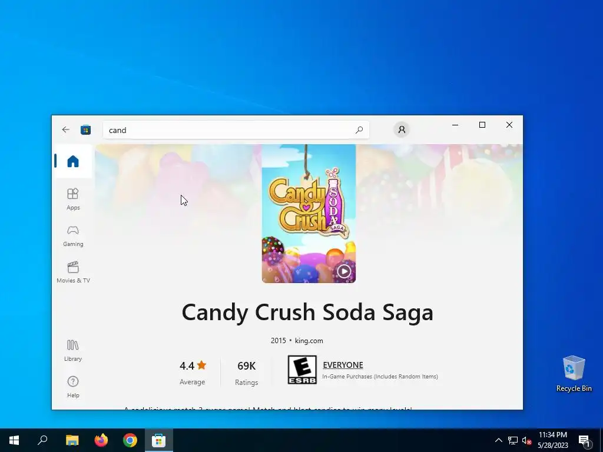
Task: Select the Recycle Bin desktop icon
Action: pos(574,374)
